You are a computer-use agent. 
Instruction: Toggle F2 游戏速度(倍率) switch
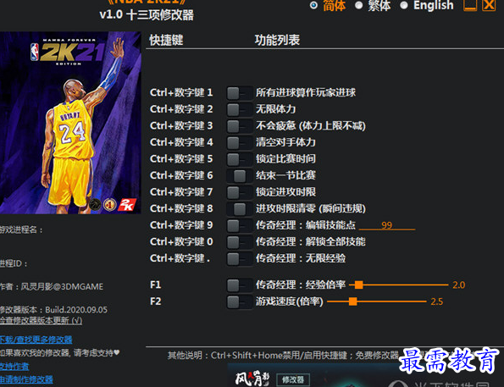pos(240,301)
